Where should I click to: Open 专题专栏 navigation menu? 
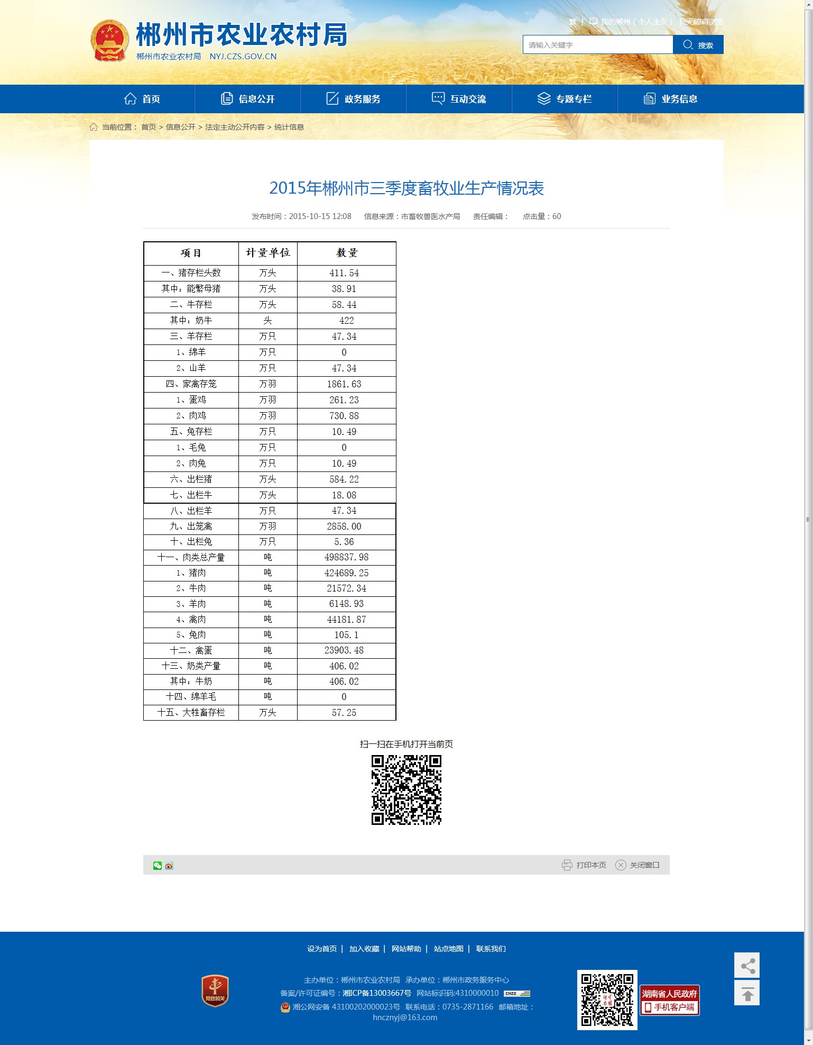pos(565,99)
